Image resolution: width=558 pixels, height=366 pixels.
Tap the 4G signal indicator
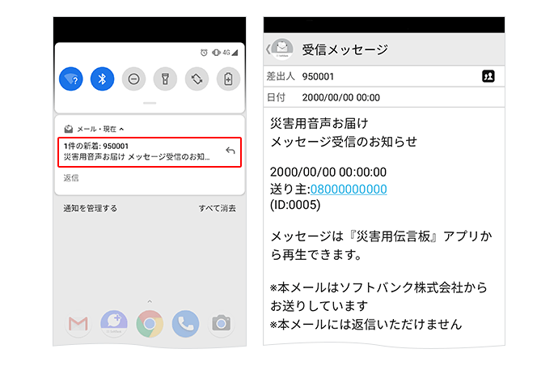click(230, 53)
